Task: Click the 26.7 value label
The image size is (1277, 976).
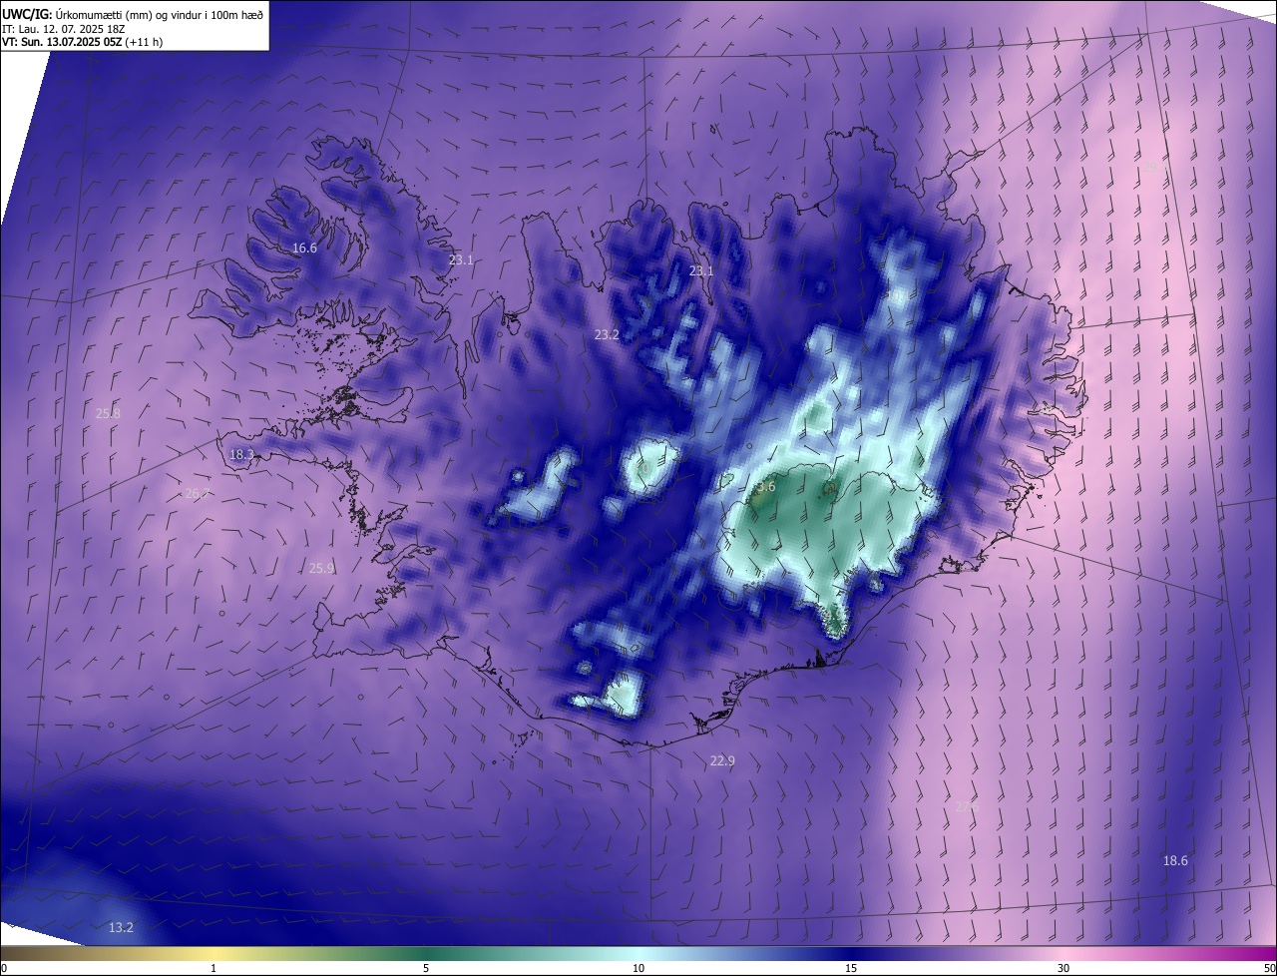Action: pyautogui.click(x=198, y=494)
